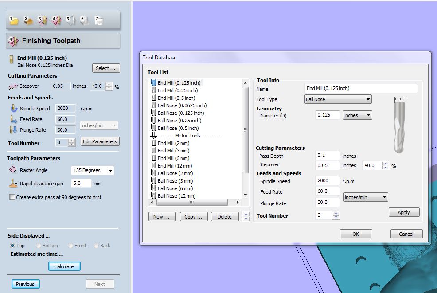Viewport: 437px width, 293px height.
Task: Select Ball Nose (6 mm) tool
Action: pos(172,188)
